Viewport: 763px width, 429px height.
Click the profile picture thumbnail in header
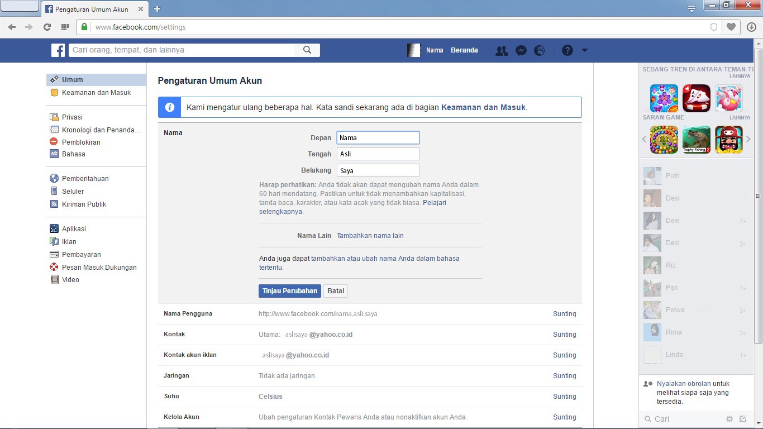click(x=413, y=50)
